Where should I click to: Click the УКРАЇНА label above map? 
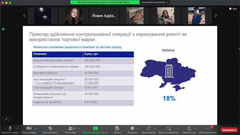[x=168, y=50]
